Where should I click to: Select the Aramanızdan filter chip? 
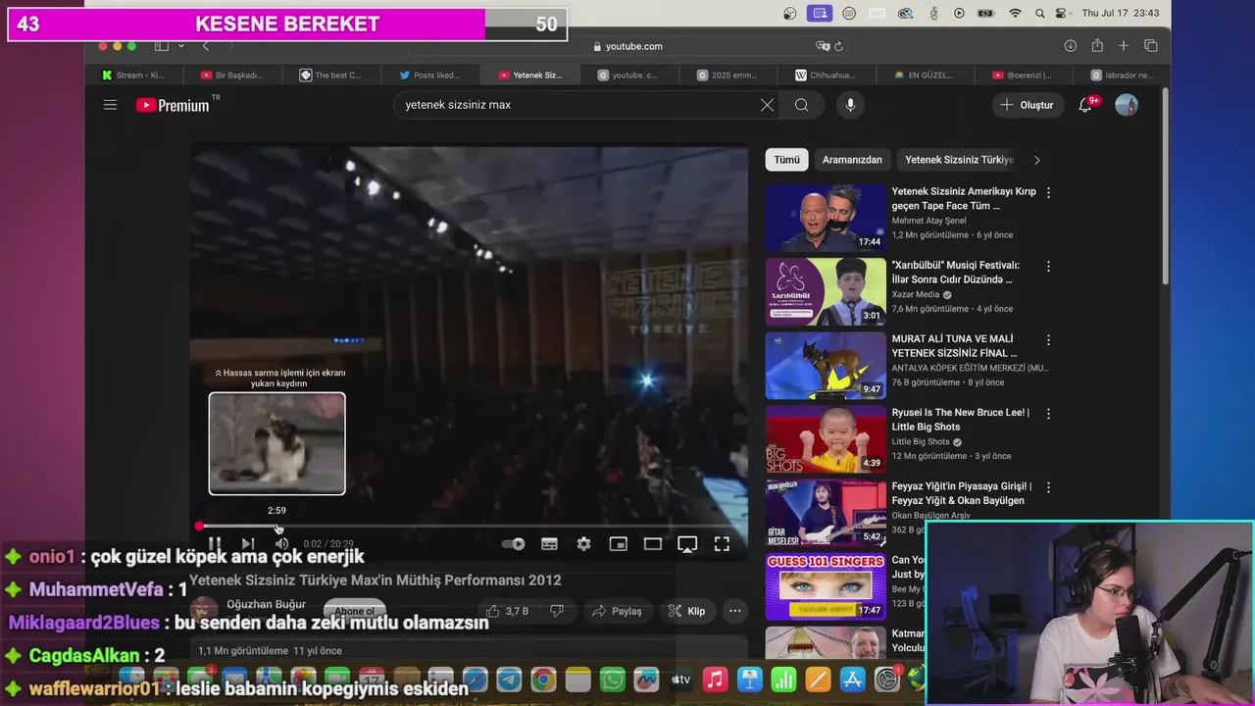(852, 160)
